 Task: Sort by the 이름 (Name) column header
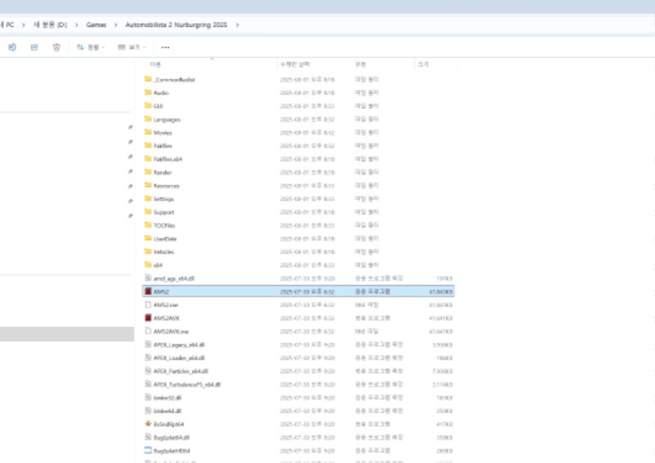(x=156, y=65)
